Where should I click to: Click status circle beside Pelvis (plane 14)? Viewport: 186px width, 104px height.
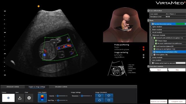[x=154, y=55]
